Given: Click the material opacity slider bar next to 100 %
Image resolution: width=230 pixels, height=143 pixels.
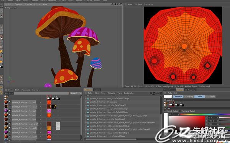Looking at the screenshot, I should [x=41, y=93].
